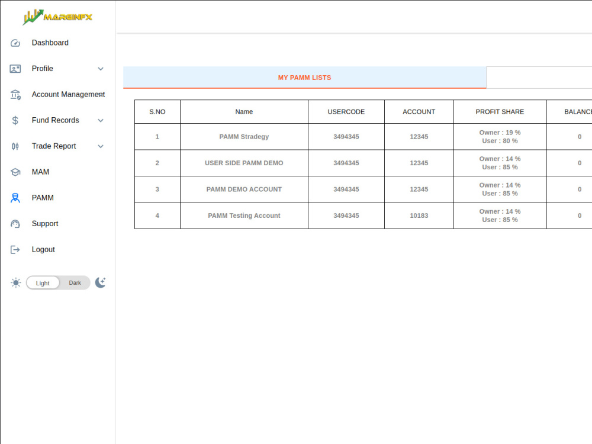The width and height of the screenshot is (592, 444).
Task: Click the Owner : 19 % profit share cell
Action: (500, 137)
